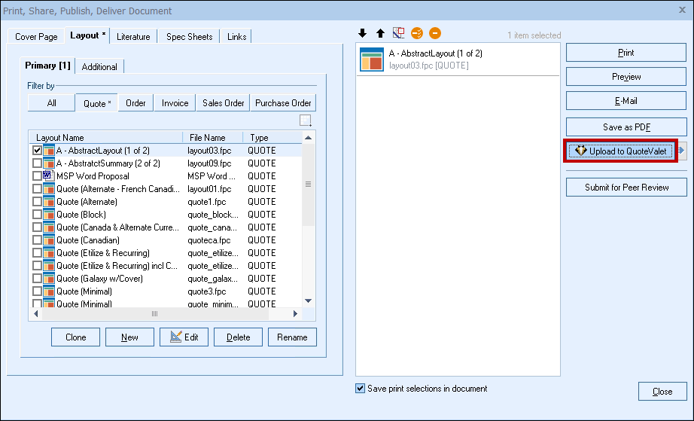
Task: Click the small square icon above the layout list
Action: (x=305, y=121)
